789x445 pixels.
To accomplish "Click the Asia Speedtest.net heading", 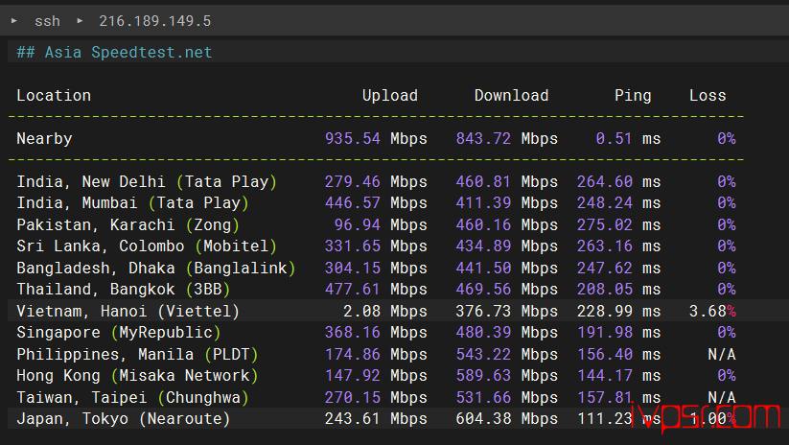I will click(114, 52).
